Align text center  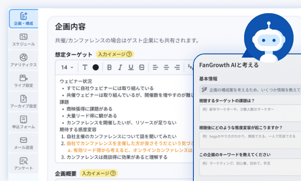(166, 67)
